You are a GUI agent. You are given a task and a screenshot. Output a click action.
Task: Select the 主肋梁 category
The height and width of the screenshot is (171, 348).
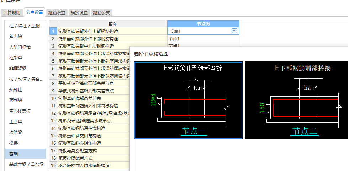pos(26,122)
